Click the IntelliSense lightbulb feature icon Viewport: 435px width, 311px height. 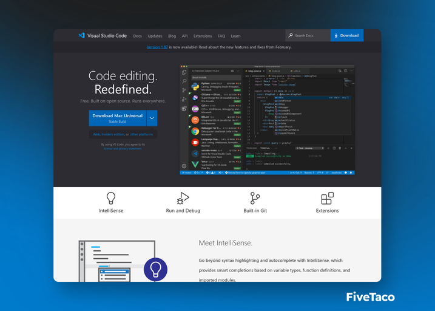tap(111, 198)
